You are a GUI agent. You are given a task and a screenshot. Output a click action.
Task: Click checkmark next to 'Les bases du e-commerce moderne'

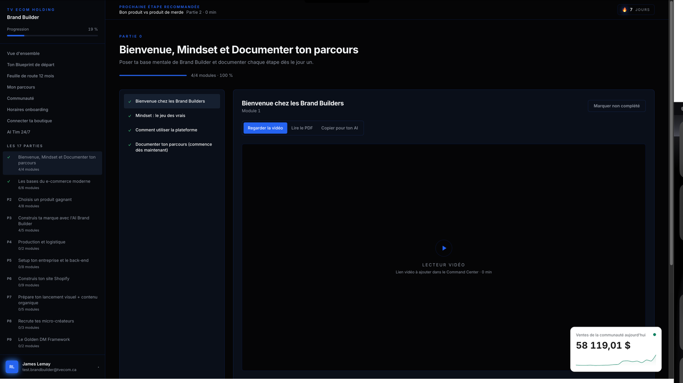pos(9,181)
